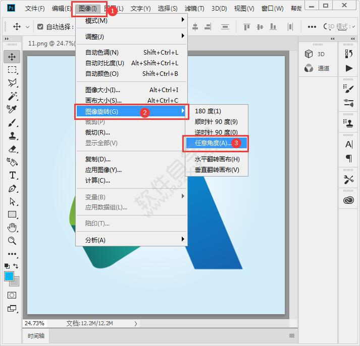This screenshot has height=346, width=360.
Task: Open the Timeline (时间轴) panel tab
Action: pyautogui.click(x=36, y=336)
